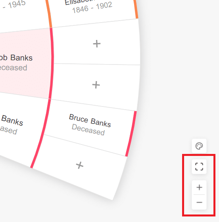This screenshot has height=222, width=219.
Task: Zoom out with the minus control
Action: point(199,202)
